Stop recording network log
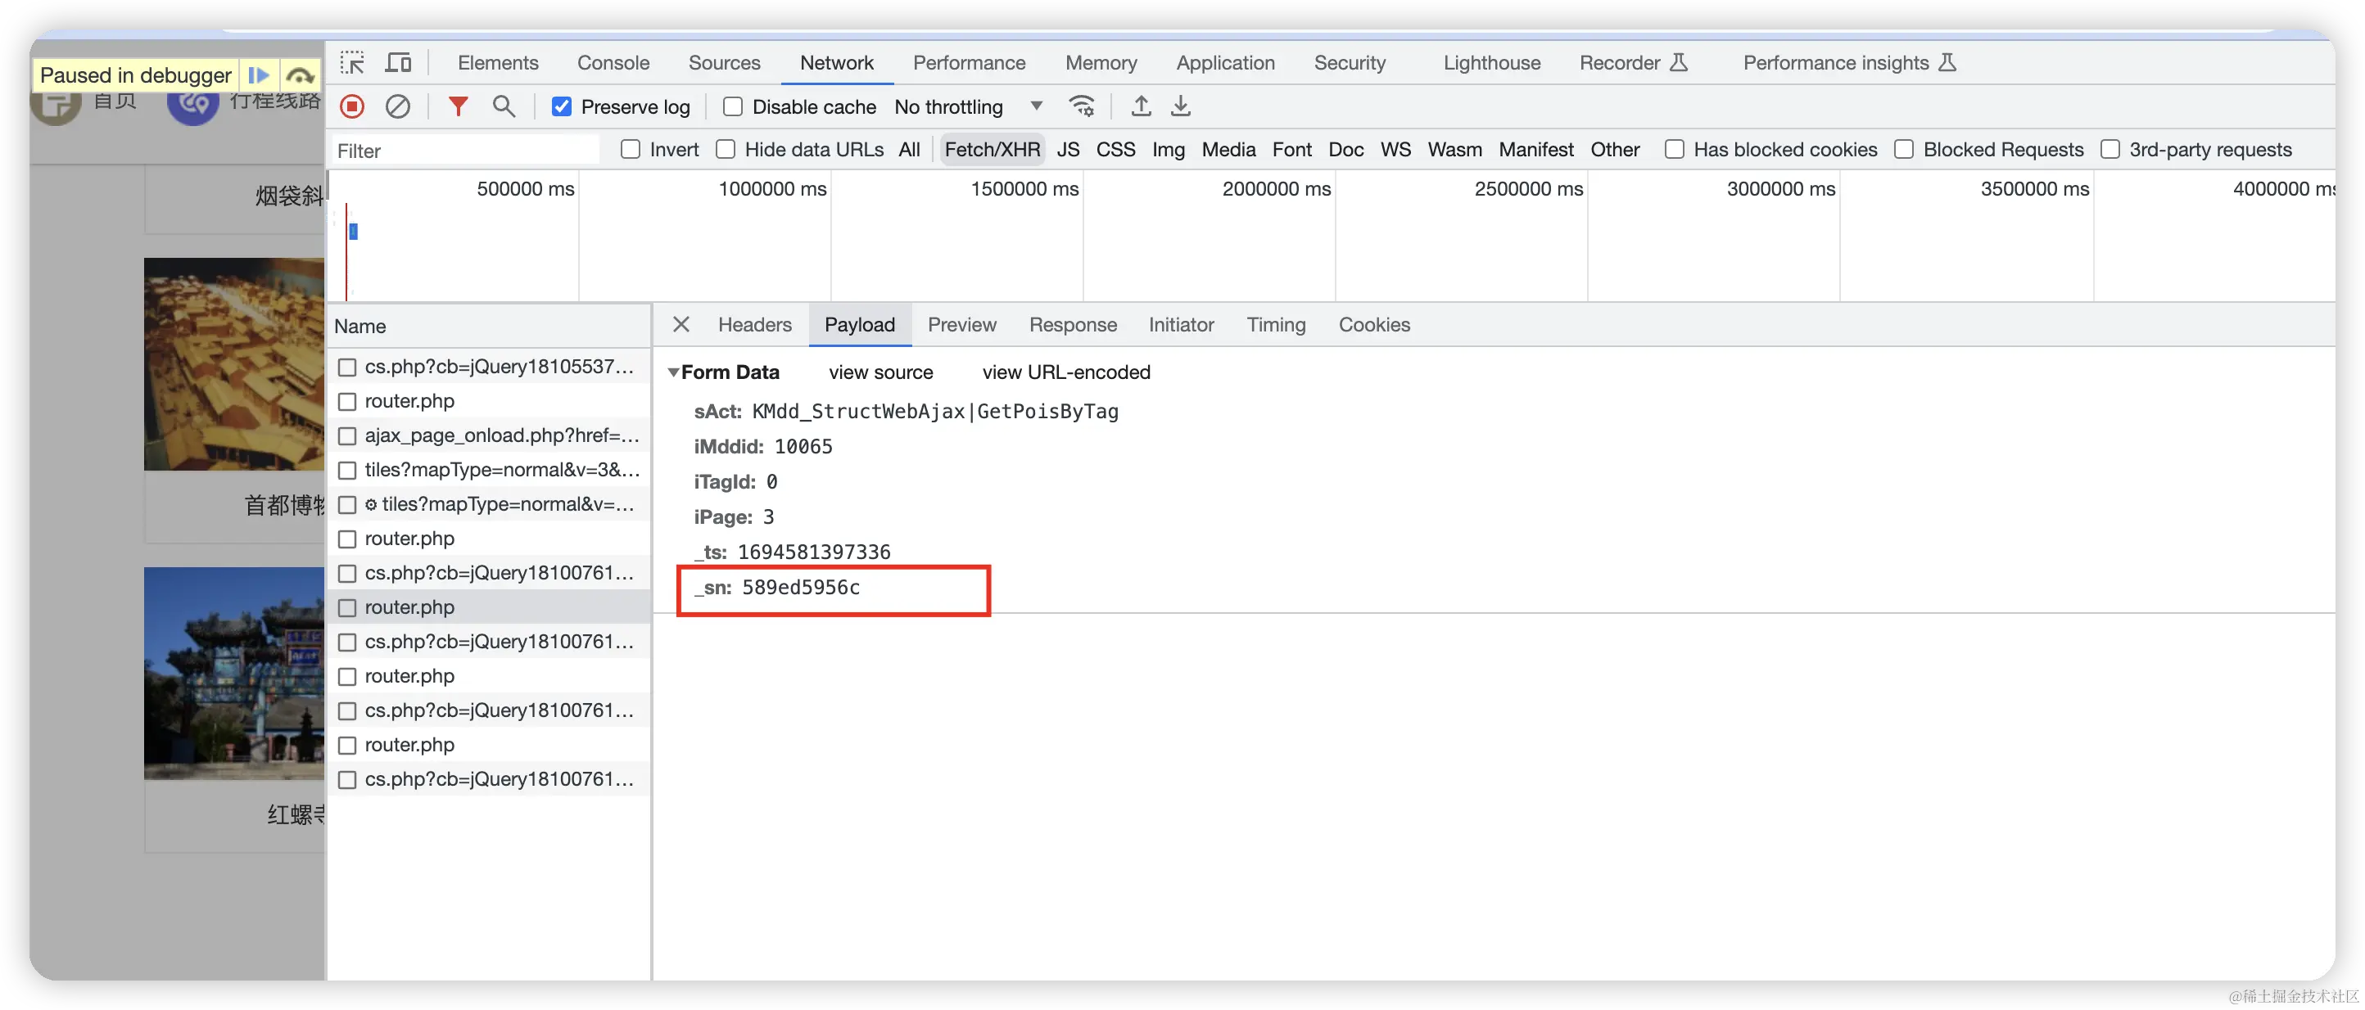This screenshot has width=2365, height=1010. coord(351,106)
